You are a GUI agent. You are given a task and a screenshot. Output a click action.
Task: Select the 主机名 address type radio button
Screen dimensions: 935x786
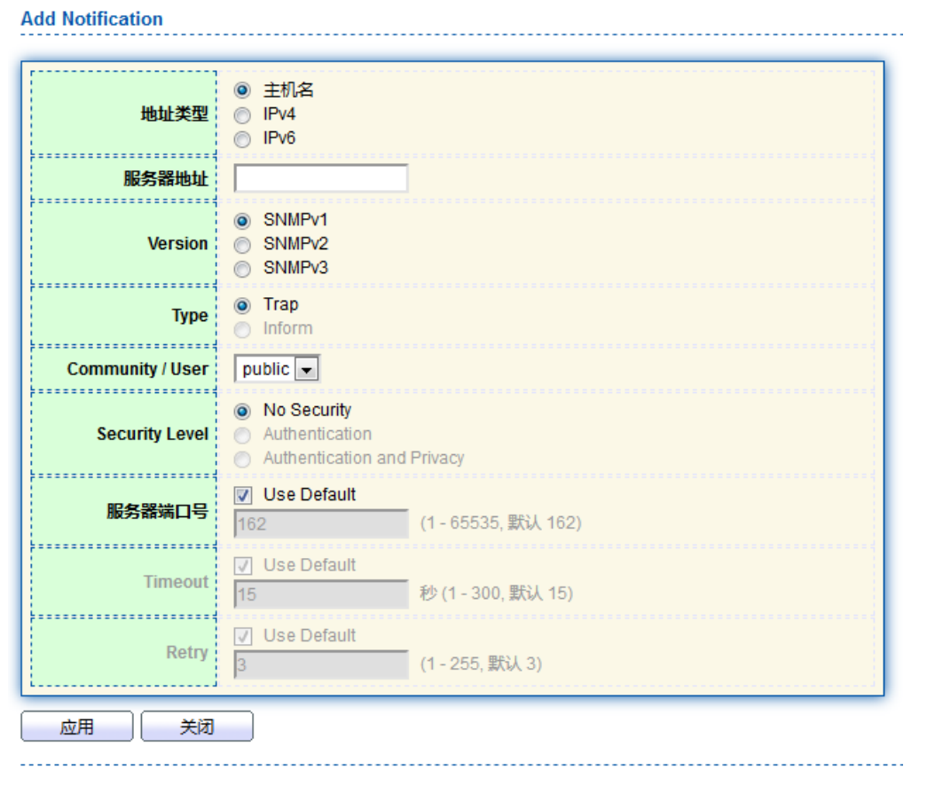tap(241, 90)
